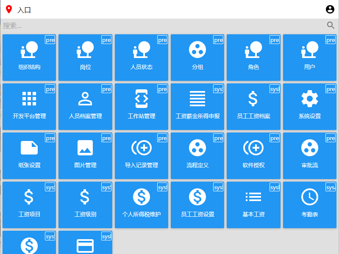
Task: Open 软件授权 tile
Action: [253, 156]
